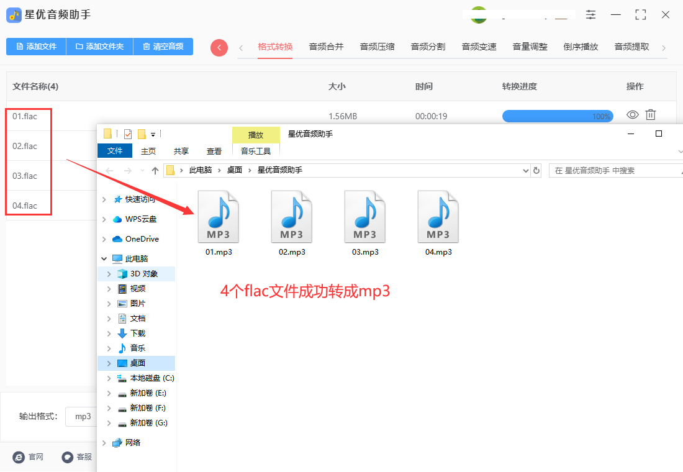Open 客服 customer service chat icon
This screenshot has height=472, width=683.
(68, 457)
